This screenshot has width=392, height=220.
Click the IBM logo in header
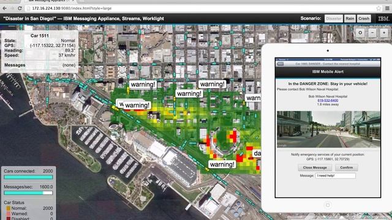[x=383, y=19]
